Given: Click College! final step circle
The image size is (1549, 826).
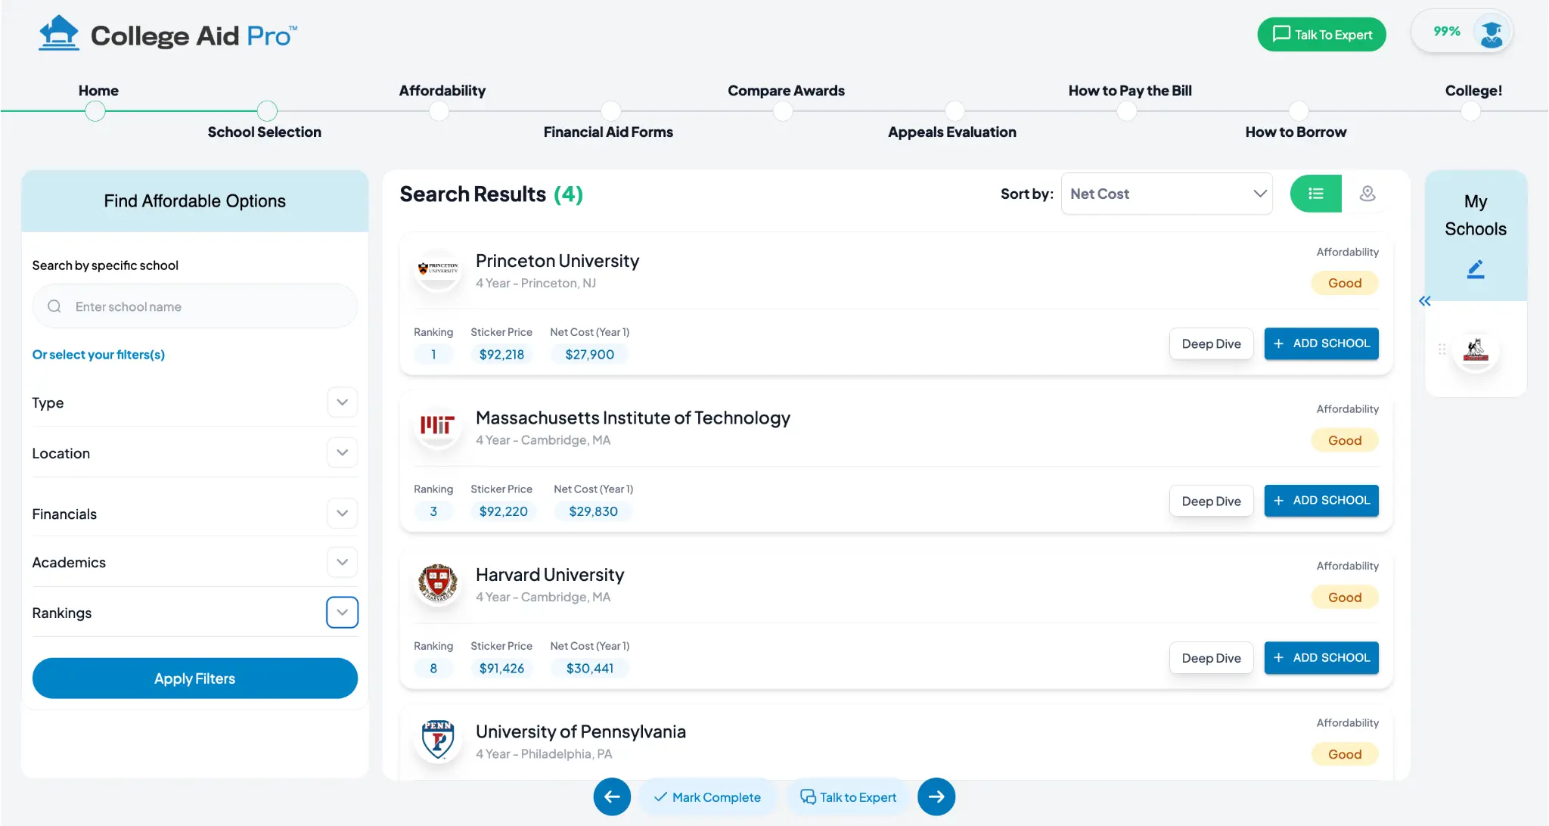Looking at the screenshot, I should pyautogui.click(x=1470, y=111).
